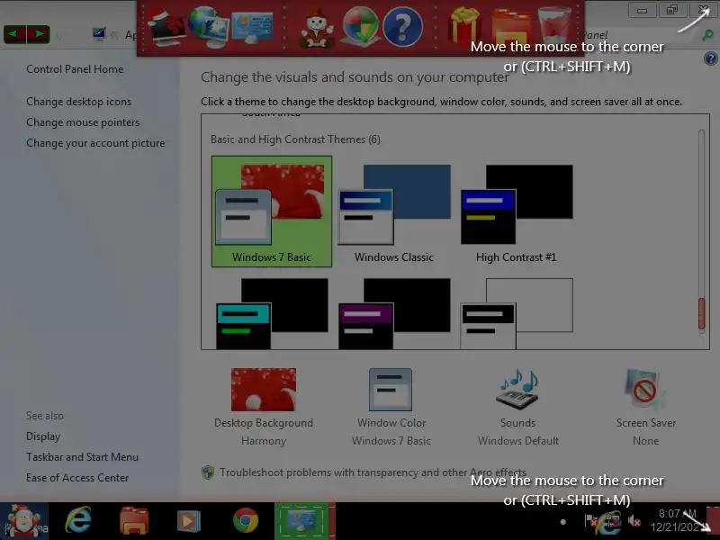Image resolution: width=720 pixels, height=540 pixels.
Task: Open Sounds Windows Default settings
Action: [518, 408]
